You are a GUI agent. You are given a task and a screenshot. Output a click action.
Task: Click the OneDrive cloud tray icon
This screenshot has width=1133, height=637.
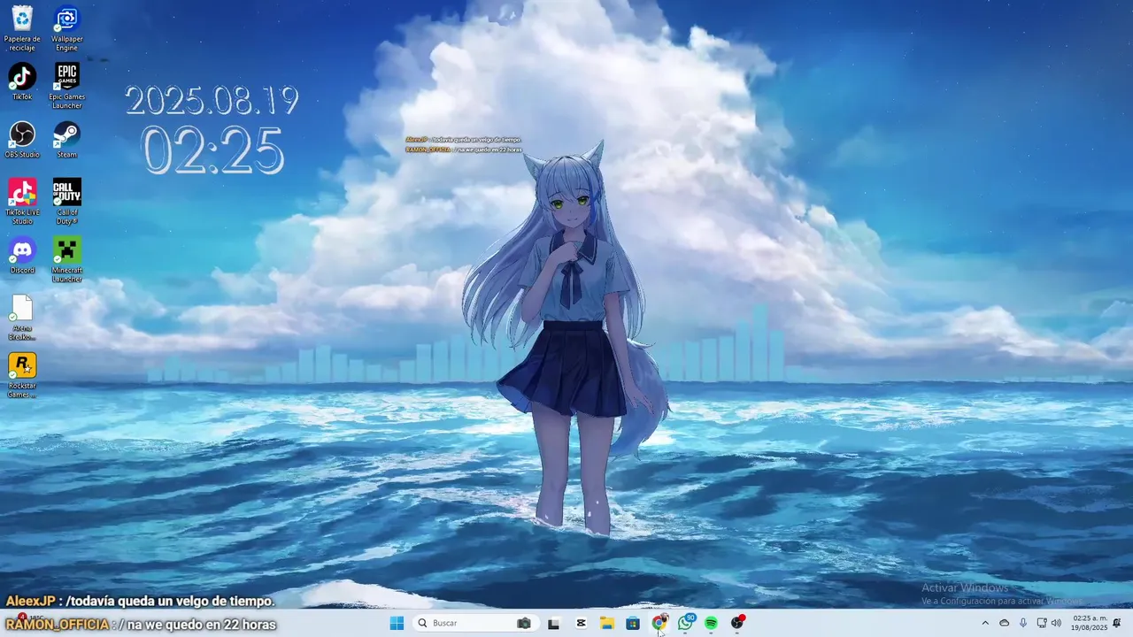pos(1004,623)
